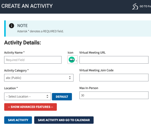Focus the Virtual Meeting URL field
The height and width of the screenshot is (127, 151).
(x=114, y=60)
